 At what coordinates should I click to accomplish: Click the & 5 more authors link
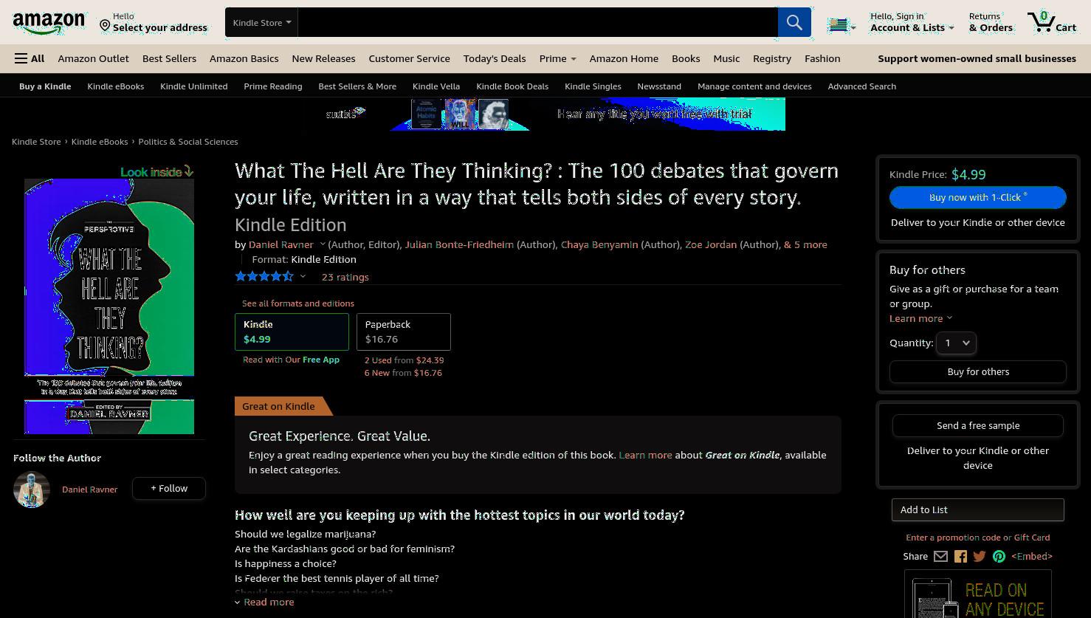(805, 244)
